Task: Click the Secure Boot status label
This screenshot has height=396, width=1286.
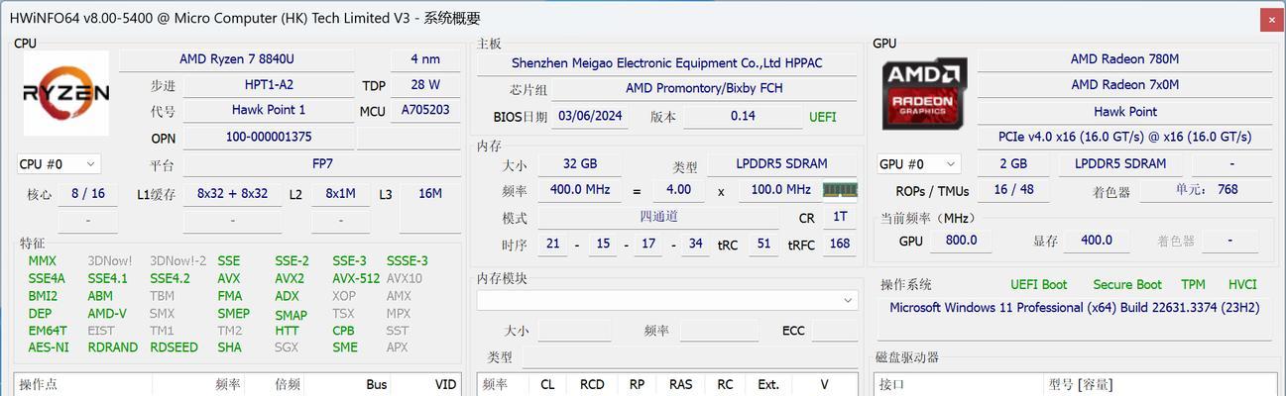Action: [1127, 284]
